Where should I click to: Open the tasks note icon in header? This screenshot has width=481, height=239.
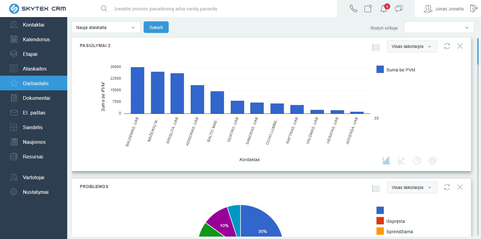[x=368, y=9]
